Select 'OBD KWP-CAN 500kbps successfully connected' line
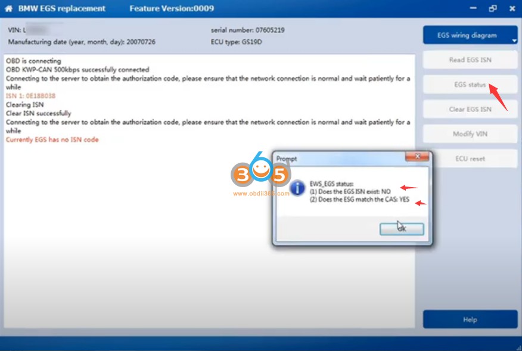 pos(77,70)
